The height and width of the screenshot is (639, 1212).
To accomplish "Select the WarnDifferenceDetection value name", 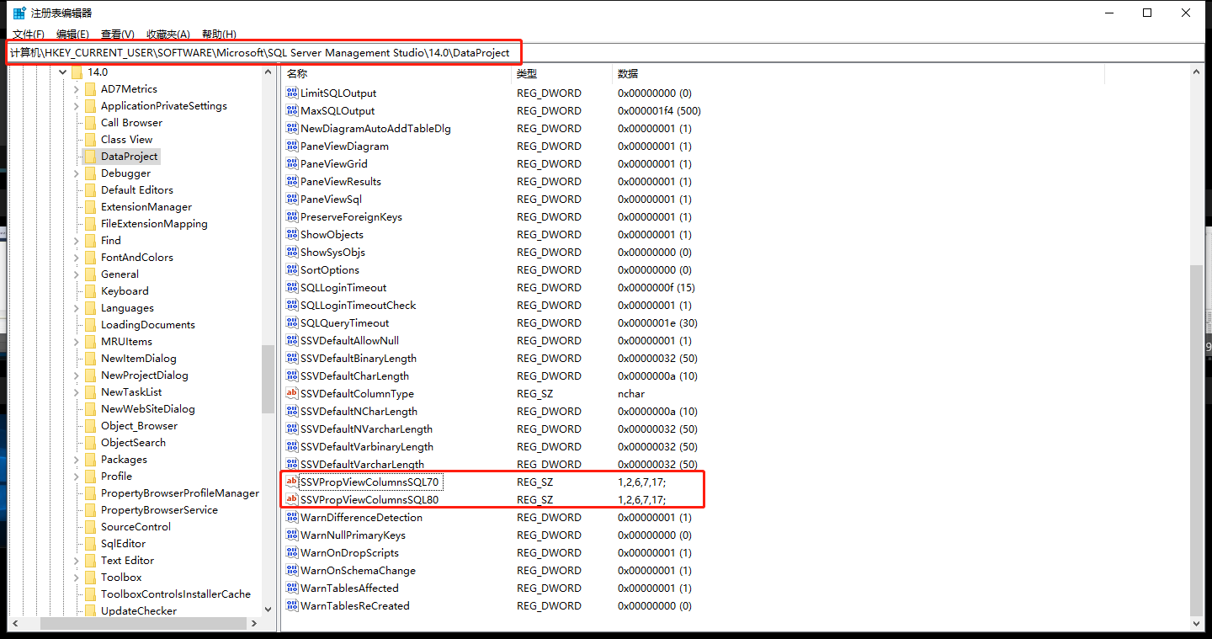I will (361, 517).
